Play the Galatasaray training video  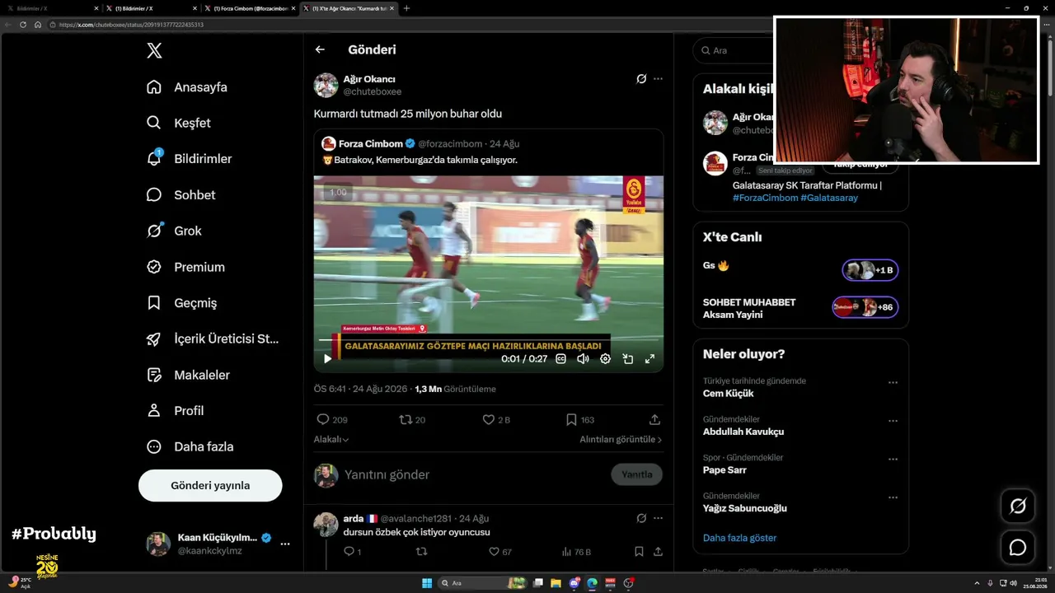coord(327,358)
